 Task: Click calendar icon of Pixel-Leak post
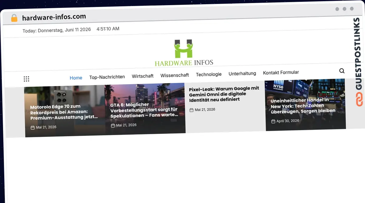point(191,110)
